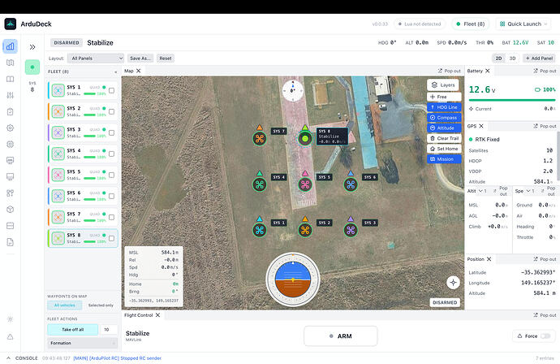Screen dimensions: 560x364
Task: Expand the Console panel chevron
Action: coord(8,358)
